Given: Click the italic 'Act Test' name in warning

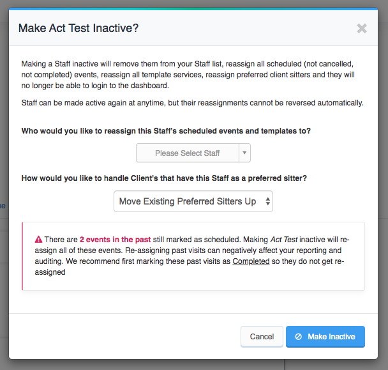Looking at the screenshot, I should click(284, 240).
